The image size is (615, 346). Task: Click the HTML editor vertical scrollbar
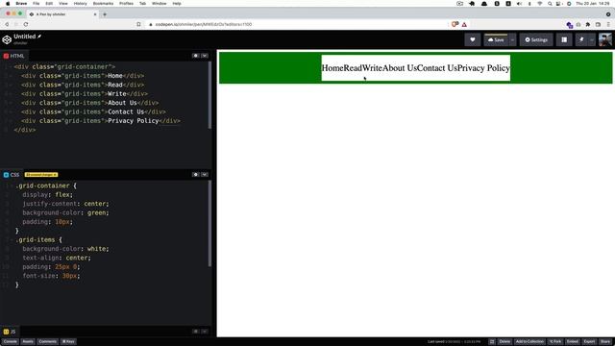209,95
